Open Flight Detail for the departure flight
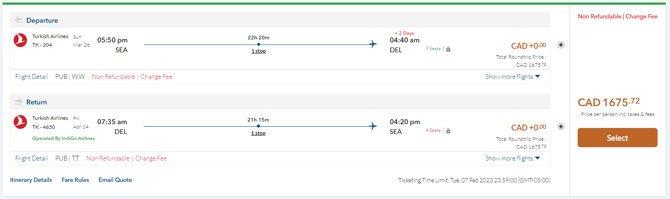 click(x=32, y=77)
